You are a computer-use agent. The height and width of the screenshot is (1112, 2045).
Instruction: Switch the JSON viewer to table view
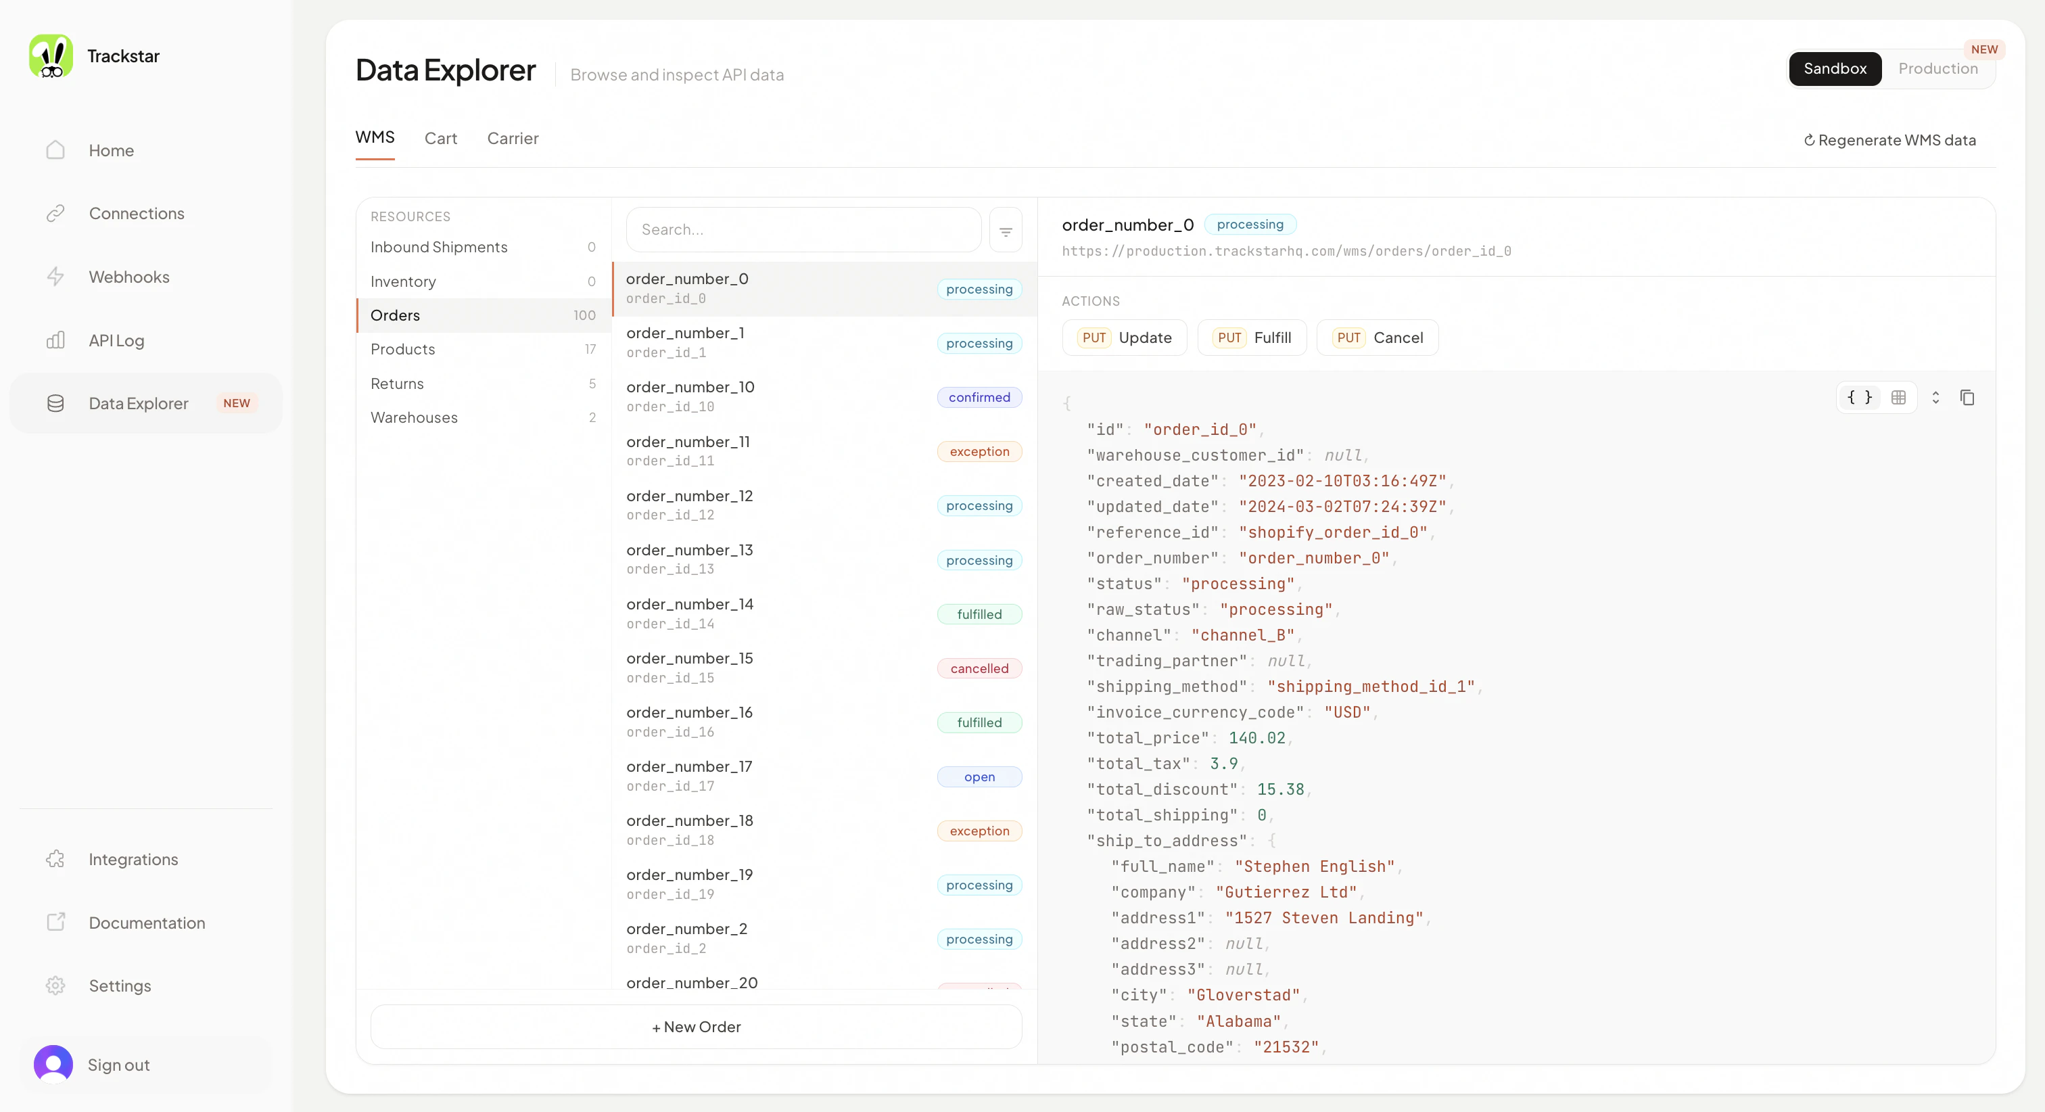[x=1899, y=397]
